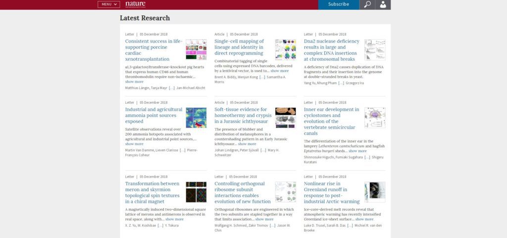Viewport: 507px width, 238px height.
Task: Open ammonia point sources map thumbnail
Action: click(x=196, y=118)
